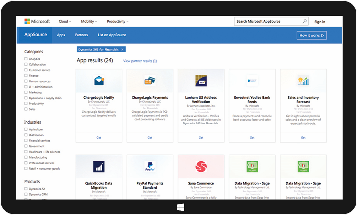Expand the Productivity dropdown in the header
The height and width of the screenshot is (215, 357).
(x=117, y=22)
